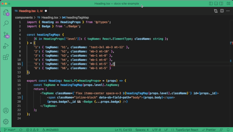Open the Manage gear icon

(x=6, y=122)
